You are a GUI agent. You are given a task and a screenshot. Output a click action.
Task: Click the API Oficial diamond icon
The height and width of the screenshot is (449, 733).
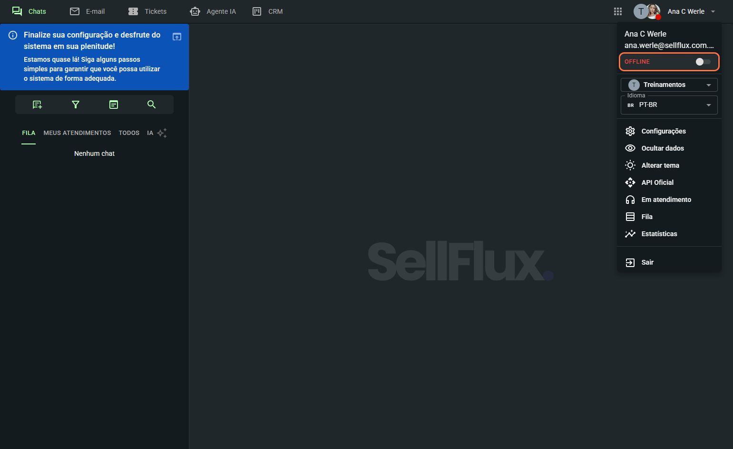tap(630, 182)
